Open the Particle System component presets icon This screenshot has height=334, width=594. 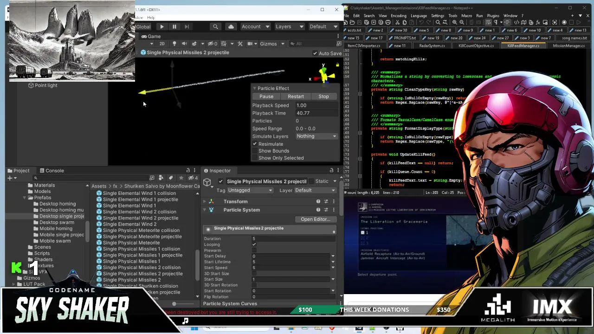326,210
